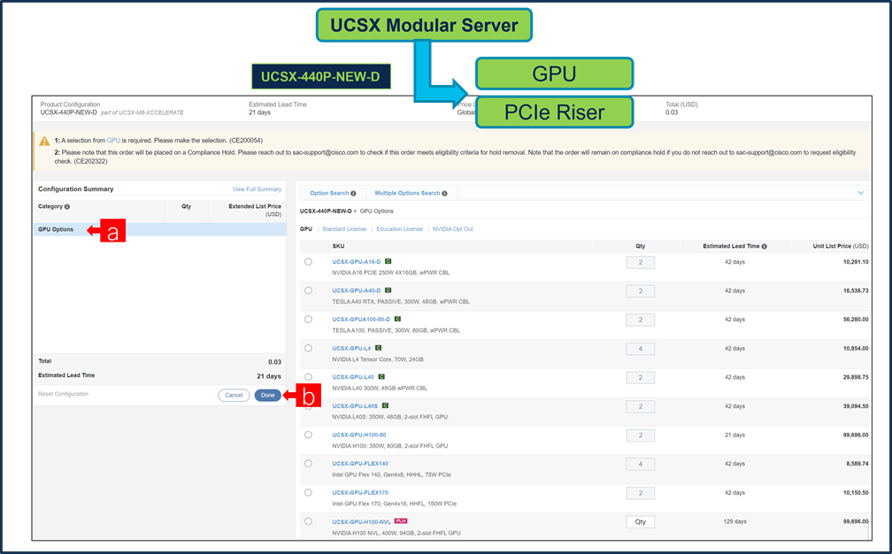Click green badge next to UCSX-GPU-A40-D
892x554 pixels.
pyautogui.click(x=388, y=290)
